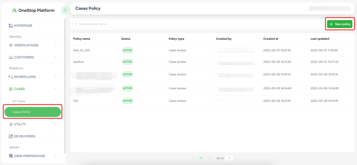Click the Customers people icon

click(x=11, y=57)
